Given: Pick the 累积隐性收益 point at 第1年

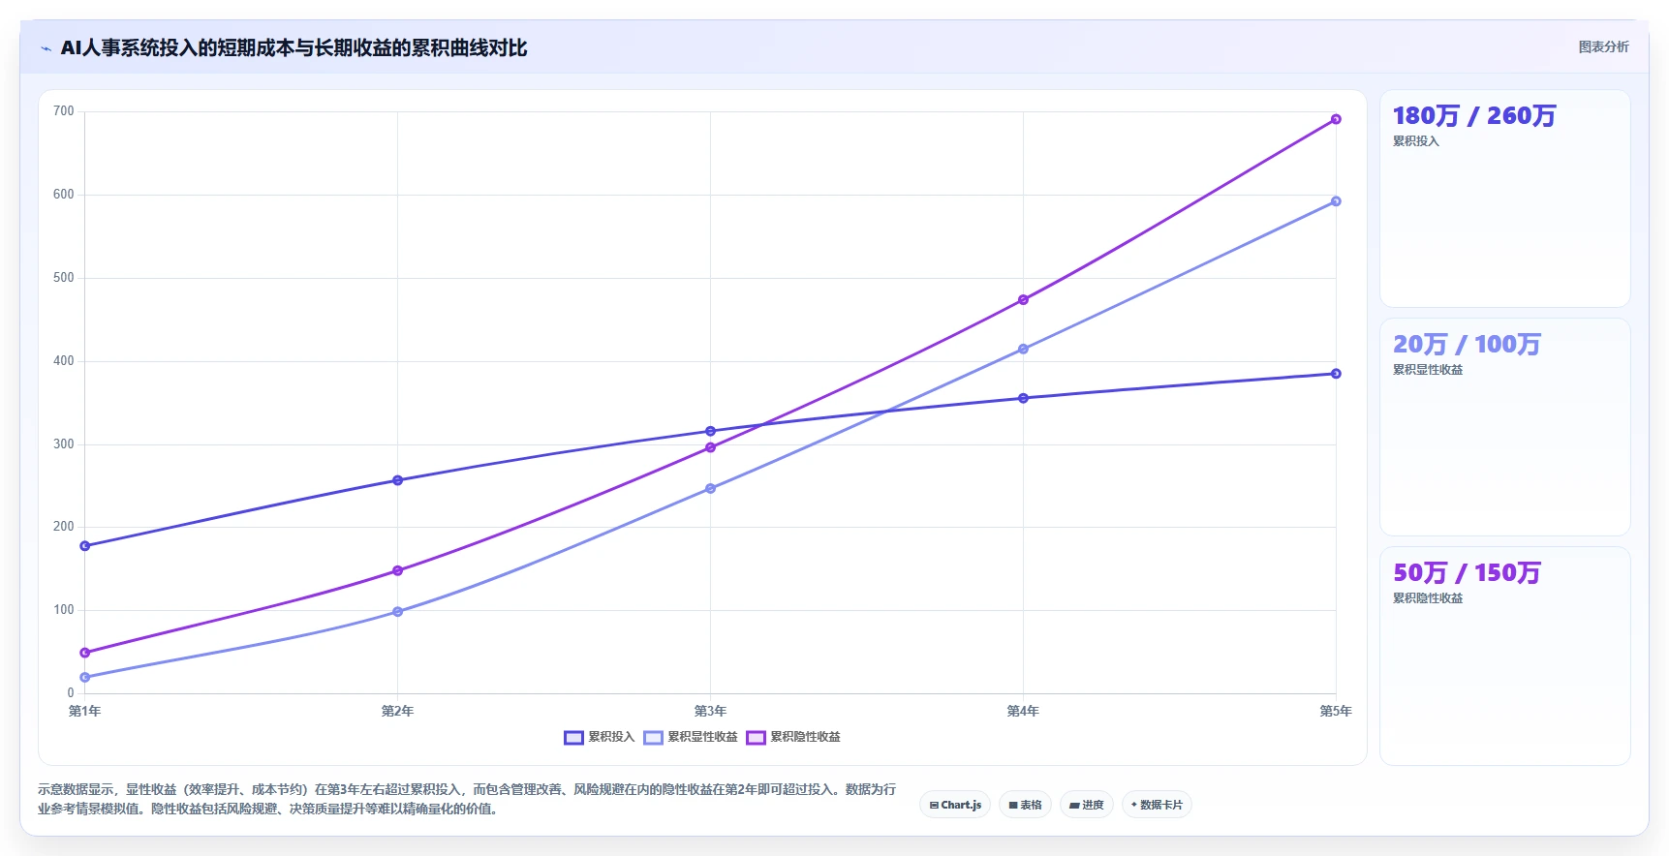Looking at the screenshot, I should pos(85,653).
